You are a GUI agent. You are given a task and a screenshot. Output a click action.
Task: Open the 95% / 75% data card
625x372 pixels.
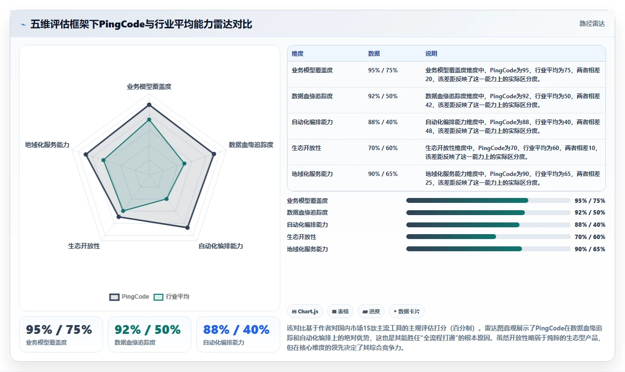click(61, 334)
